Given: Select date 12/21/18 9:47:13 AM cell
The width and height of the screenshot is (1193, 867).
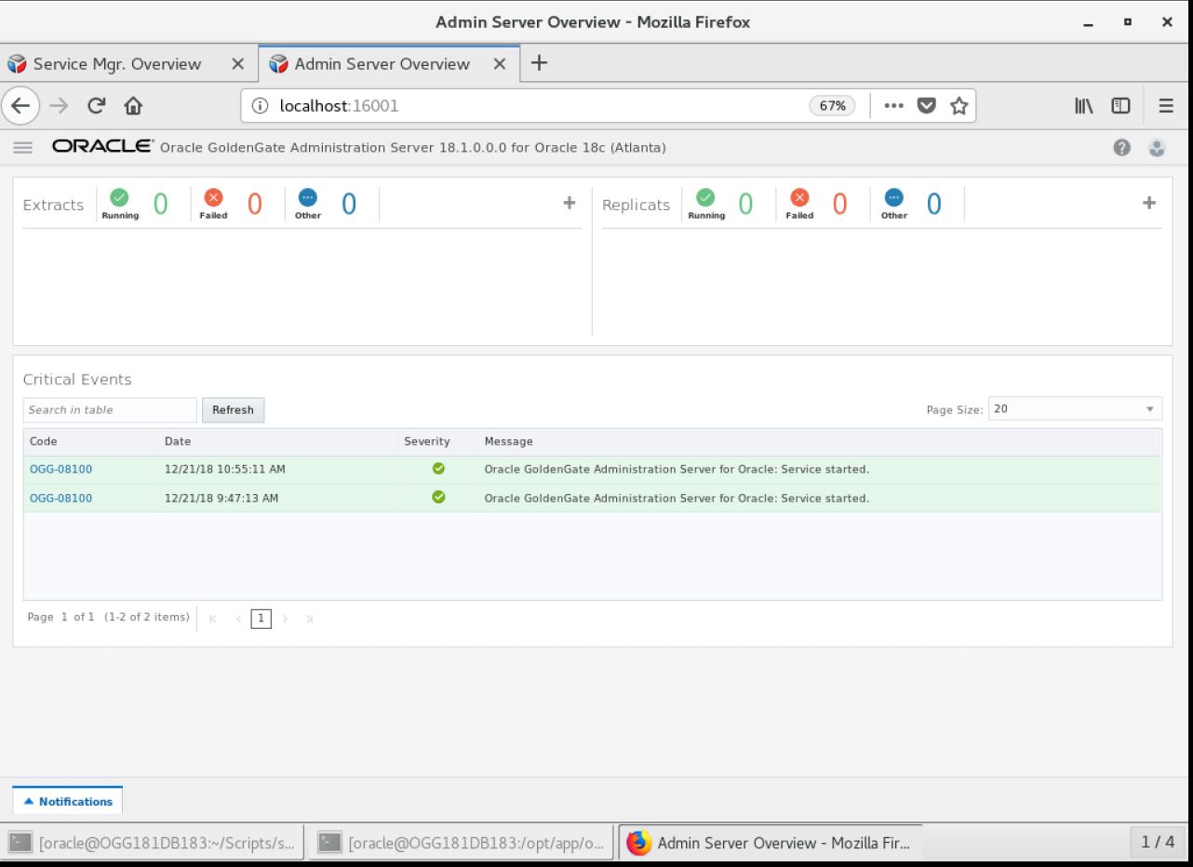Looking at the screenshot, I should (x=221, y=498).
